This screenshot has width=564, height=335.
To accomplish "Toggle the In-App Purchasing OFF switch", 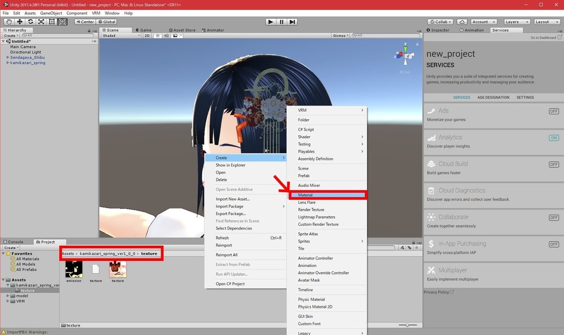I will (x=554, y=244).
